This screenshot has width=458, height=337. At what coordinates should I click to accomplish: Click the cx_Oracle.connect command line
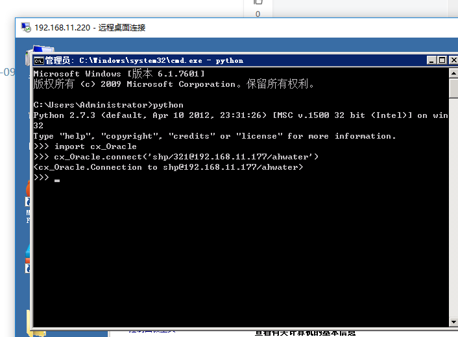(176, 157)
